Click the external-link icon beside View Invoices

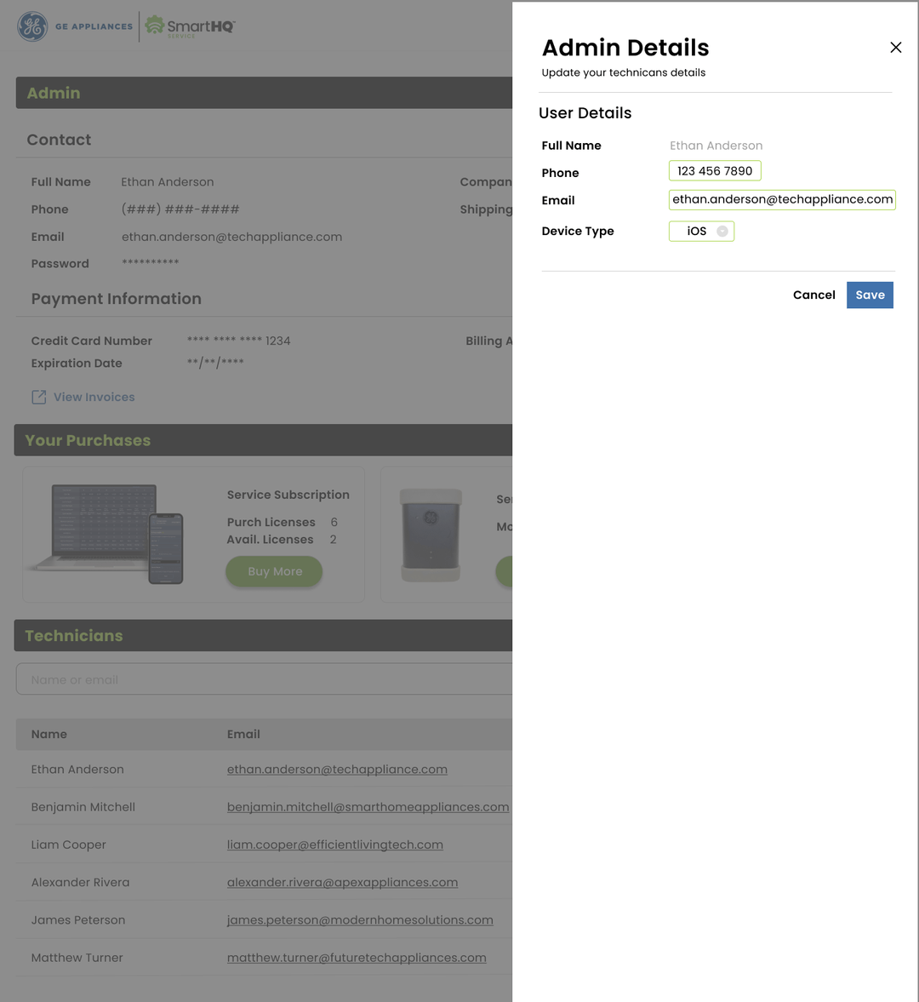pyautogui.click(x=38, y=397)
